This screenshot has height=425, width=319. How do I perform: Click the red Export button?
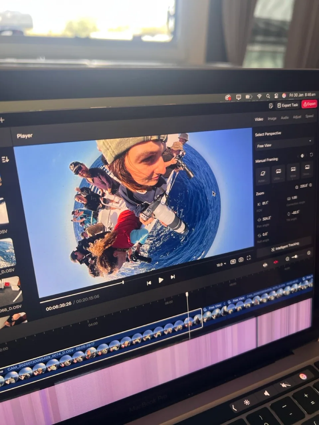click(x=309, y=104)
